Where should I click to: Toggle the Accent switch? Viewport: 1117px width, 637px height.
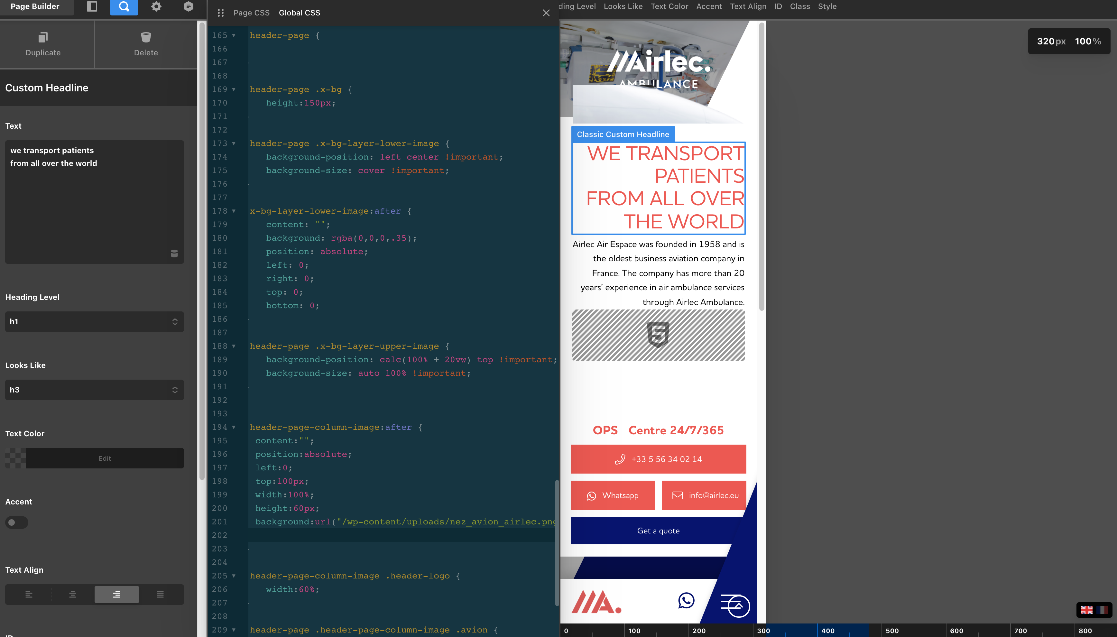(x=17, y=522)
